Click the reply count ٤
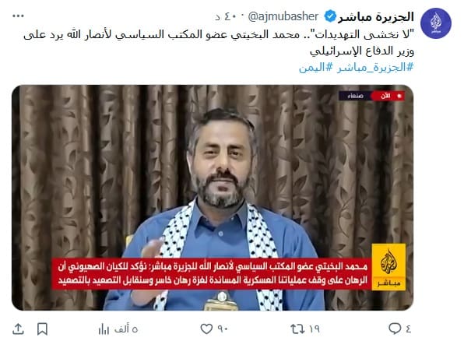This screenshot has height=341, width=464. (409, 329)
